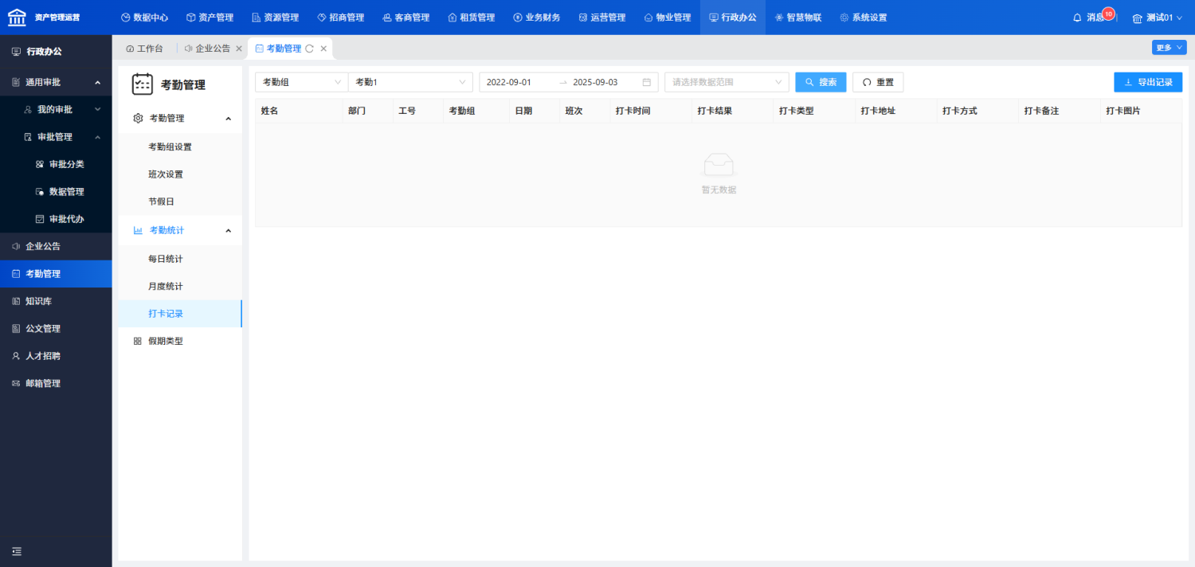Open 业务财务 in top navigation

pyautogui.click(x=536, y=18)
